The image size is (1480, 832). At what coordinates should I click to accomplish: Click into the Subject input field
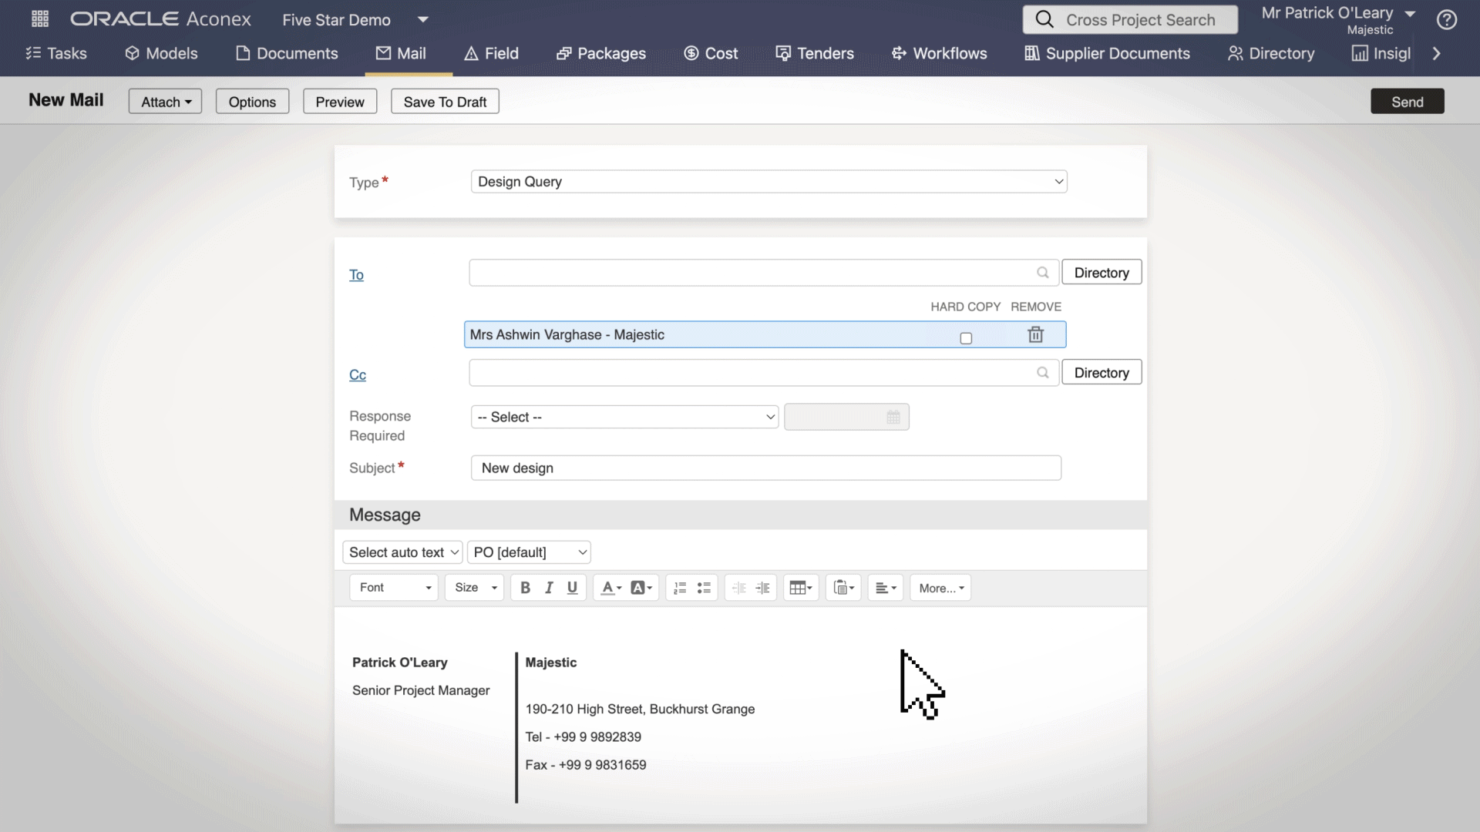(x=765, y=468)
